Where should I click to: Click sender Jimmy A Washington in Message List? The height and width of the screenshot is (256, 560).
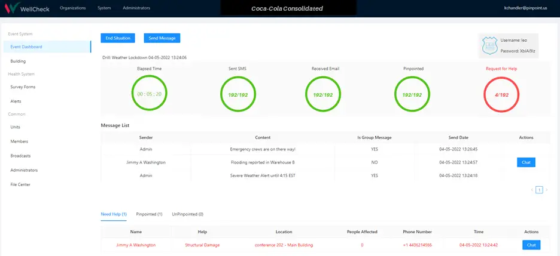146,162
